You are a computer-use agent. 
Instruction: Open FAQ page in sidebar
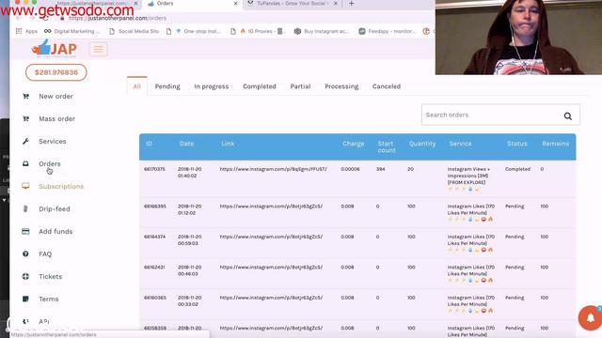click(x=45, y=254)
